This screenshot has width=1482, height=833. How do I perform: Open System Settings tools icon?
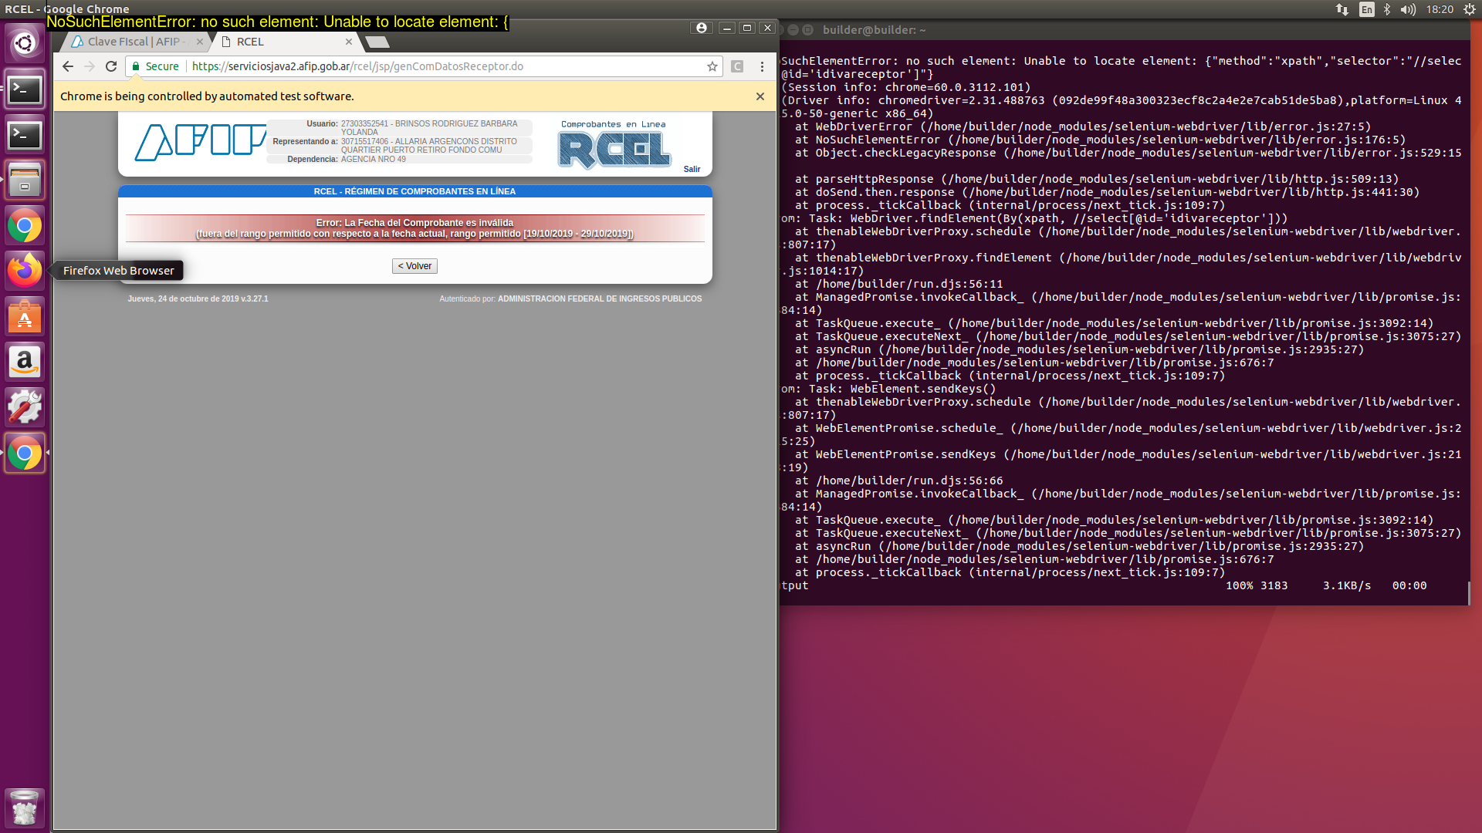(x=25, y=407)
